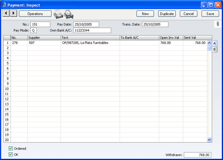Select row number 10 in the grid
This screenshot has width=223, height=160.
[x=7, y=89]
